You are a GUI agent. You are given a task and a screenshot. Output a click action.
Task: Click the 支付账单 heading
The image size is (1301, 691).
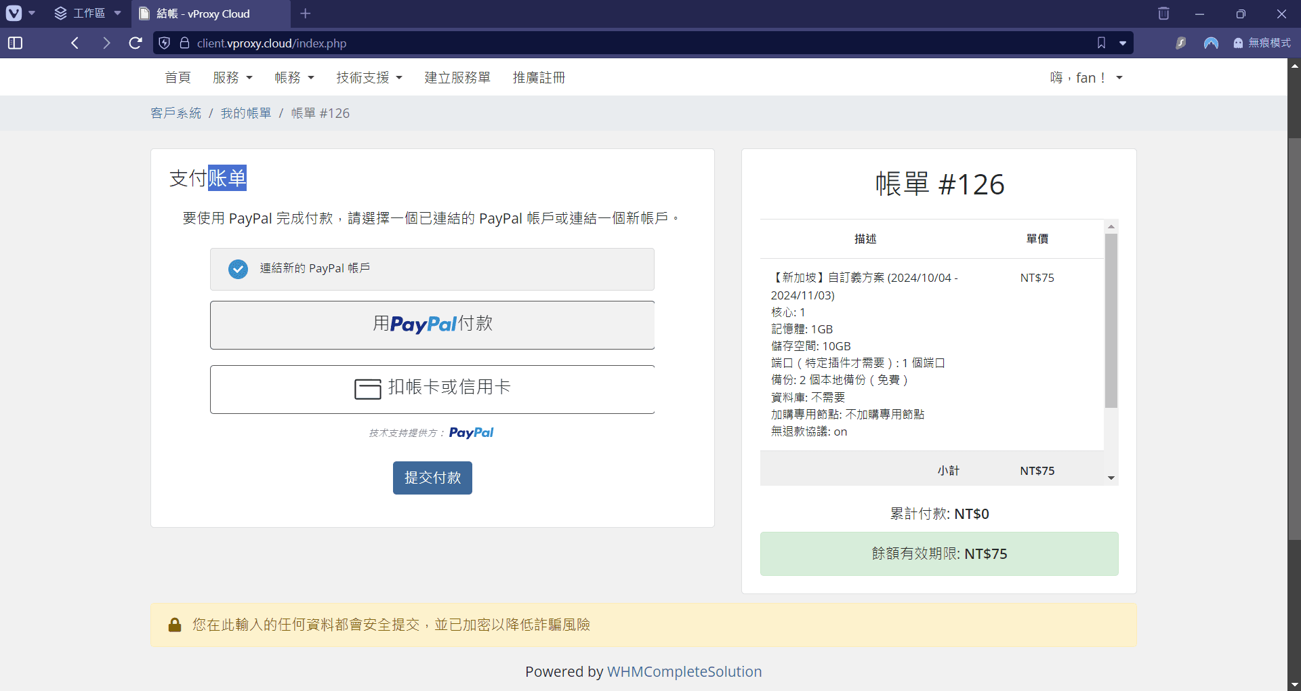click(x=208, y=178)
